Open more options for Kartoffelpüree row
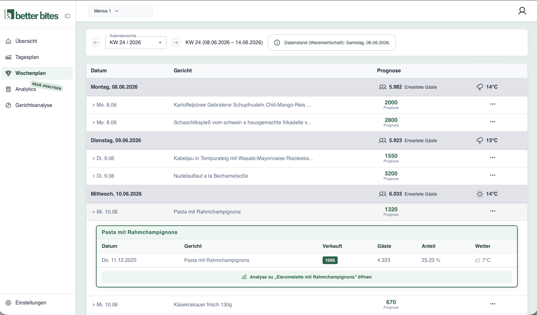This screenshot has height=315, width=537. (493, 104)
